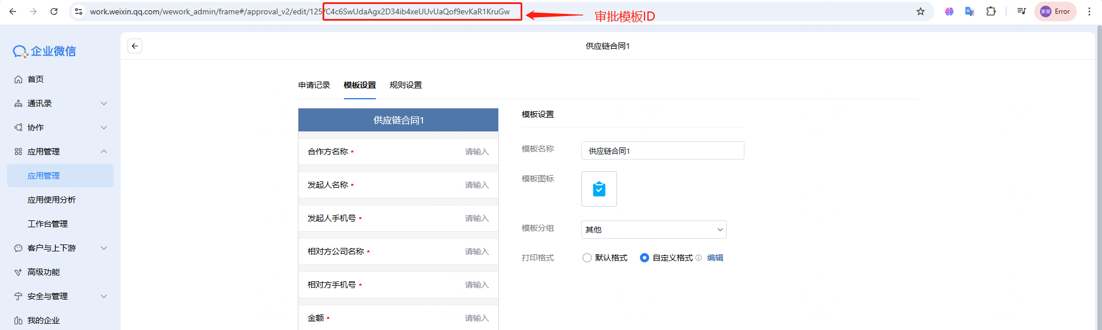This screenshot has height=330, width=1102.
Task: Click the grid icon beside 应用管理
Action: point(18,152)
